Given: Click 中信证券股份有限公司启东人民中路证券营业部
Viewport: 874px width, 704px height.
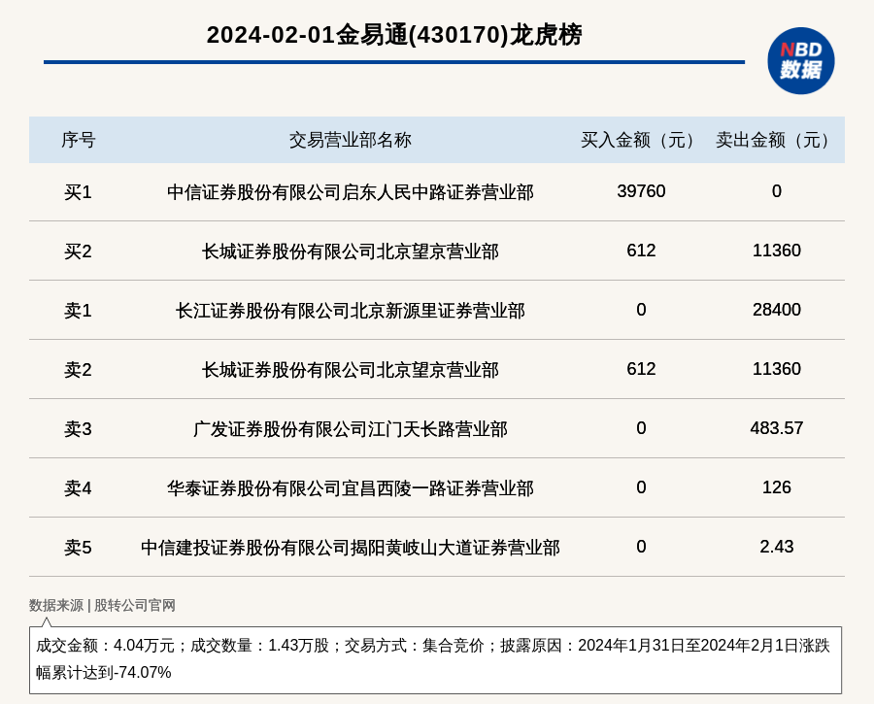Looking at the screenshot, I should (350, 192).
